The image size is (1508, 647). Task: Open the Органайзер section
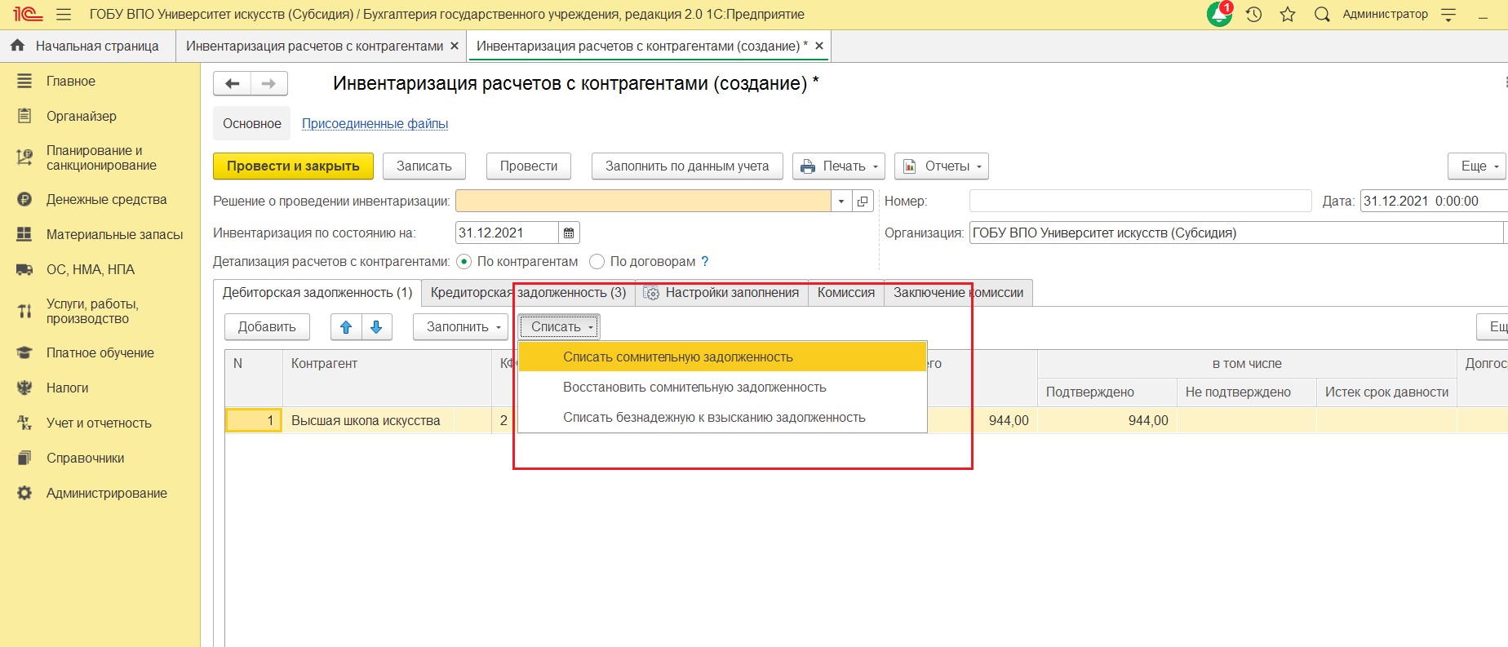pos(82,116)
